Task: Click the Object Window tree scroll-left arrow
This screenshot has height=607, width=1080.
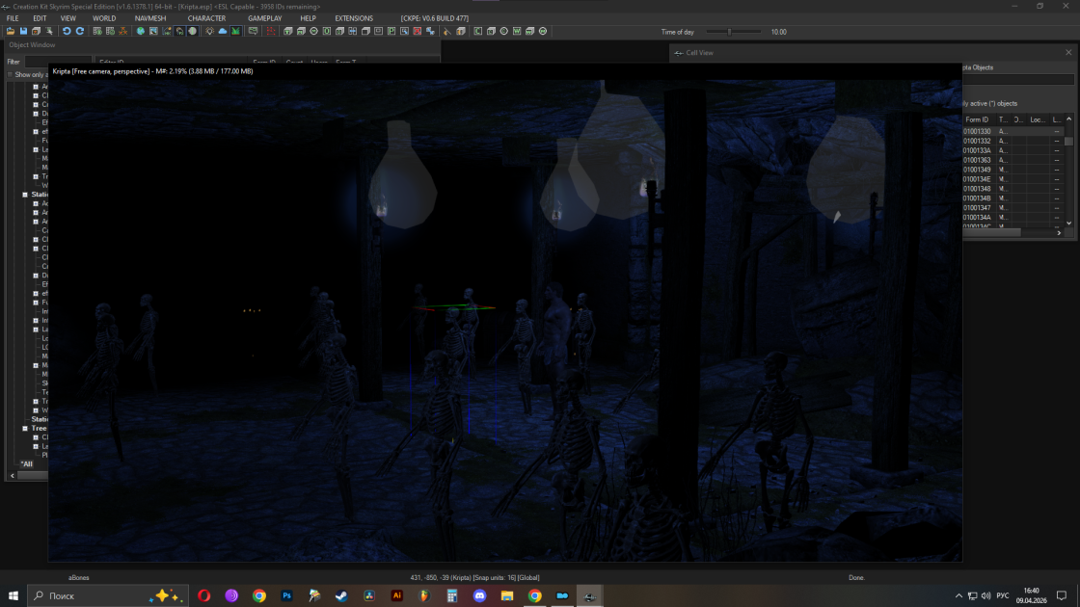Action: [13, 475]
